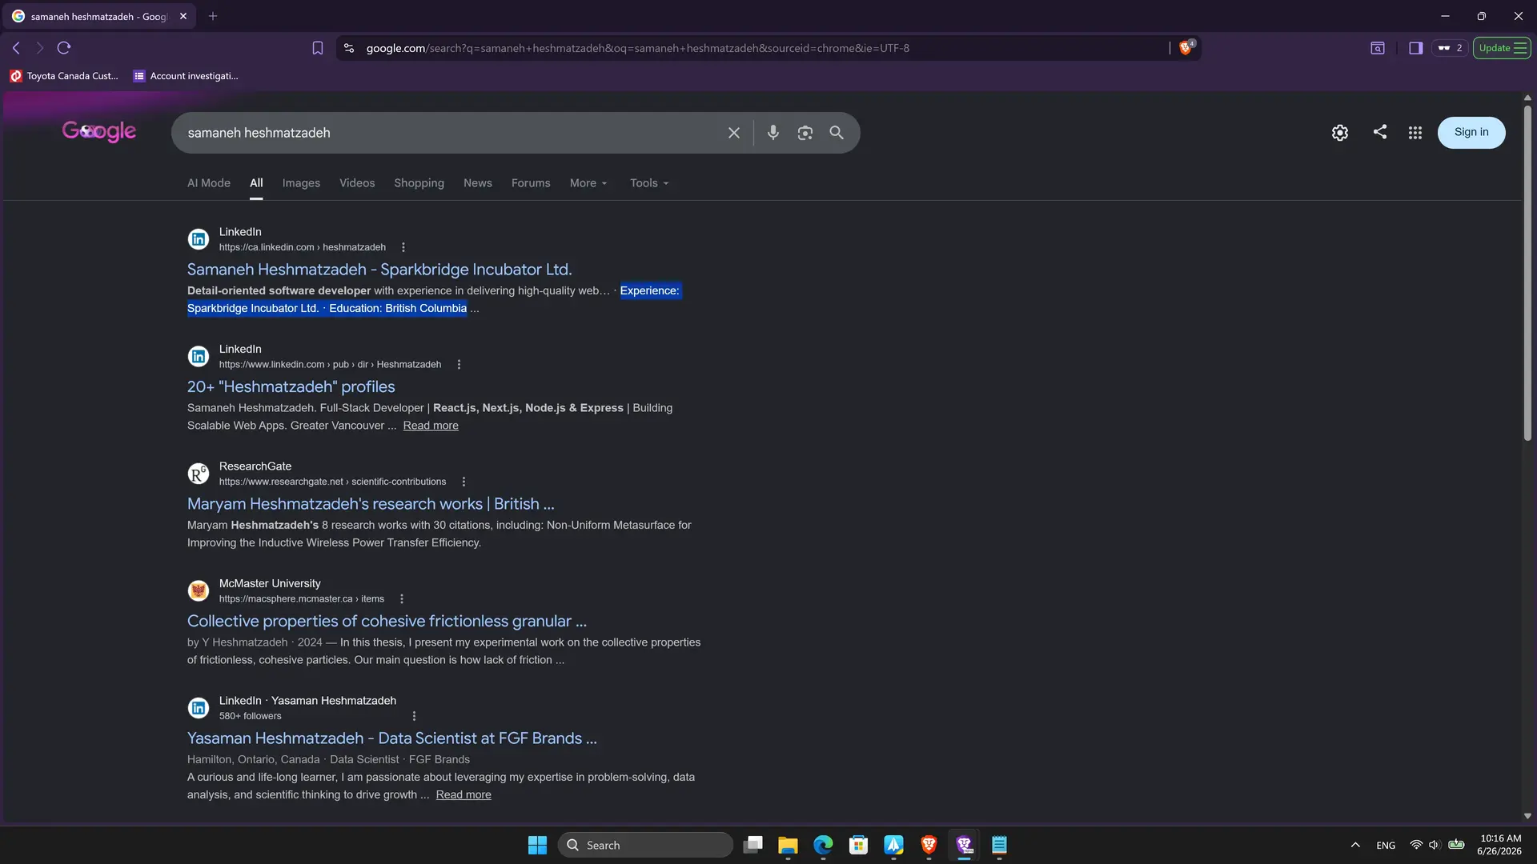Click the ResearchGate site favicon

199,474
